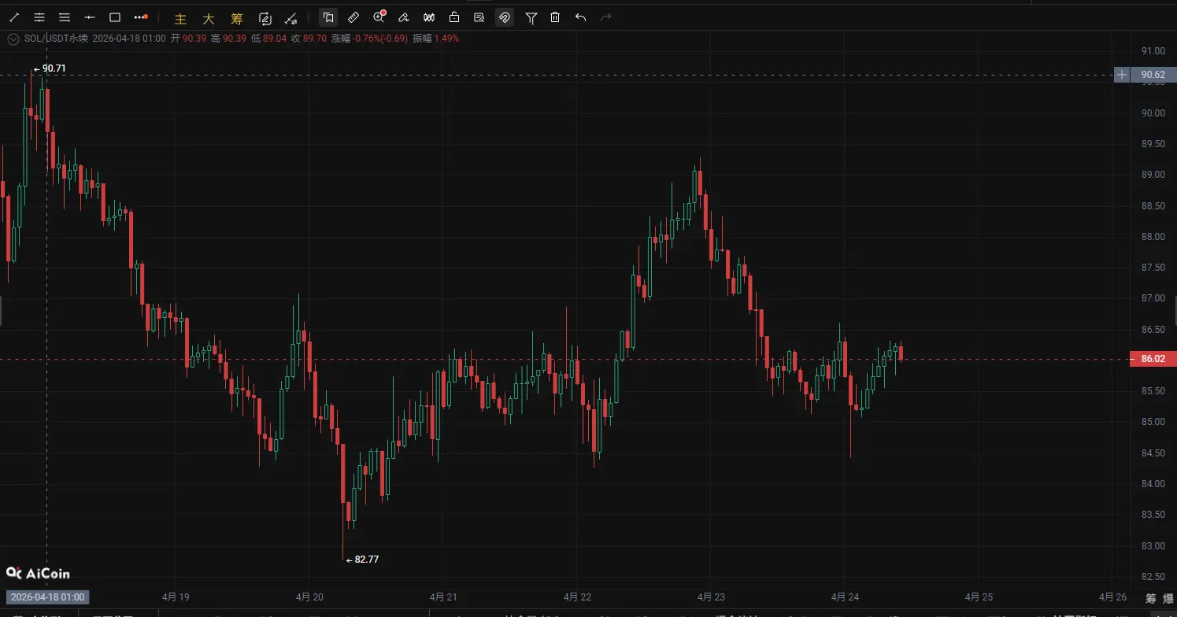Collapse the SOL/USDT legend chevron

pyautogui.click(x=13, y=38)
